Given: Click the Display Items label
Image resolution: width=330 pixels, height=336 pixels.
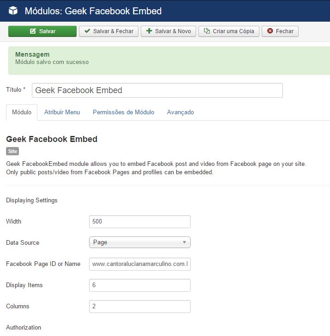Looking at the screenshot, I should click(24, 285).
